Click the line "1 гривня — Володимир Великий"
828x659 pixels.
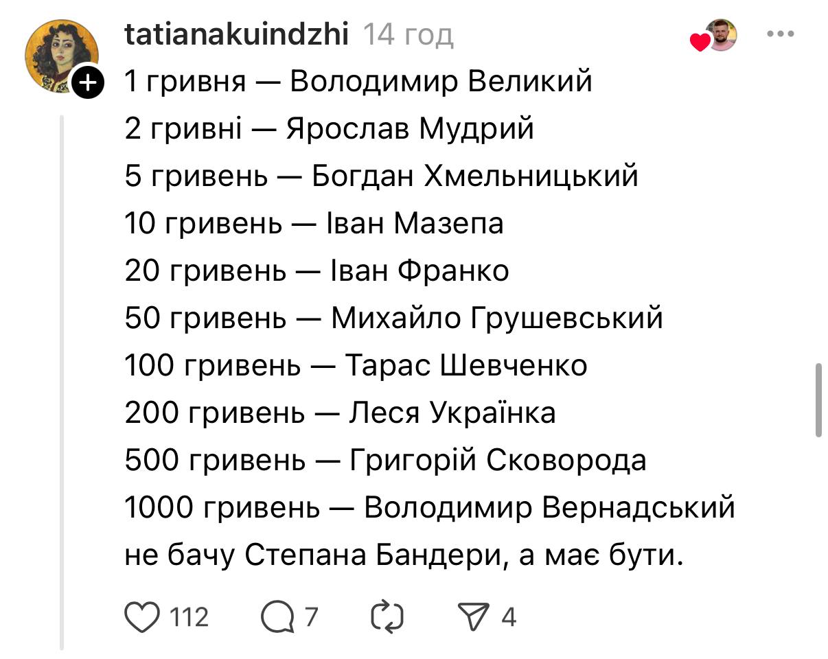click(x=358, y=82)
